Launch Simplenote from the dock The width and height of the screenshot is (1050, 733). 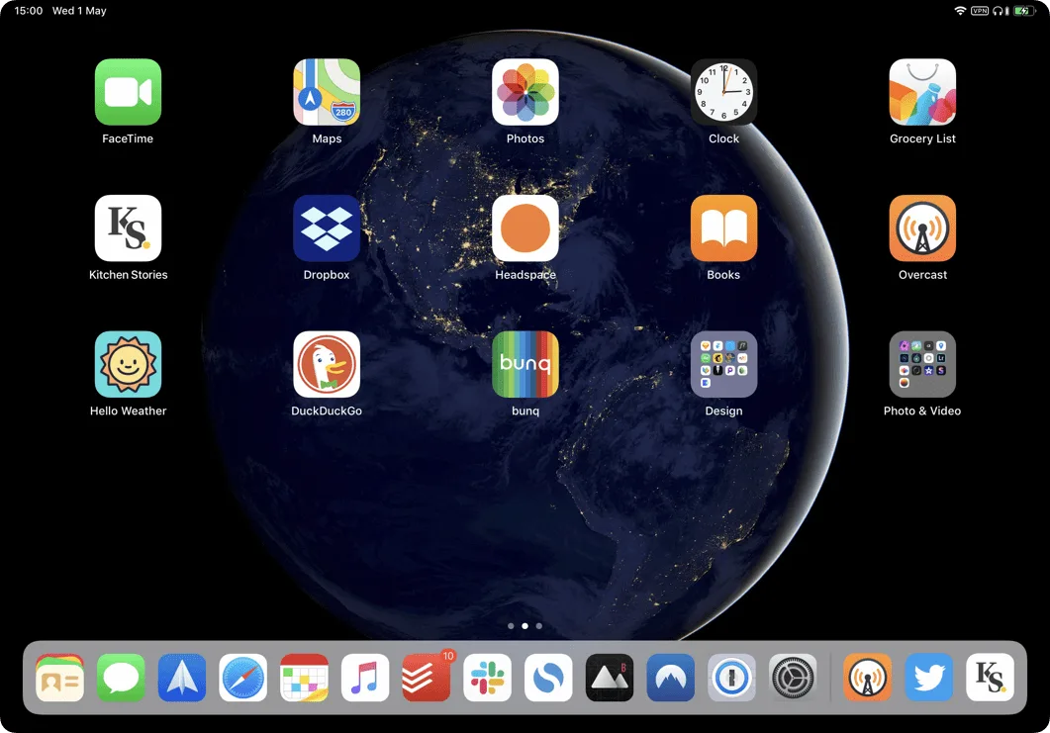click(x=548, y=678)
